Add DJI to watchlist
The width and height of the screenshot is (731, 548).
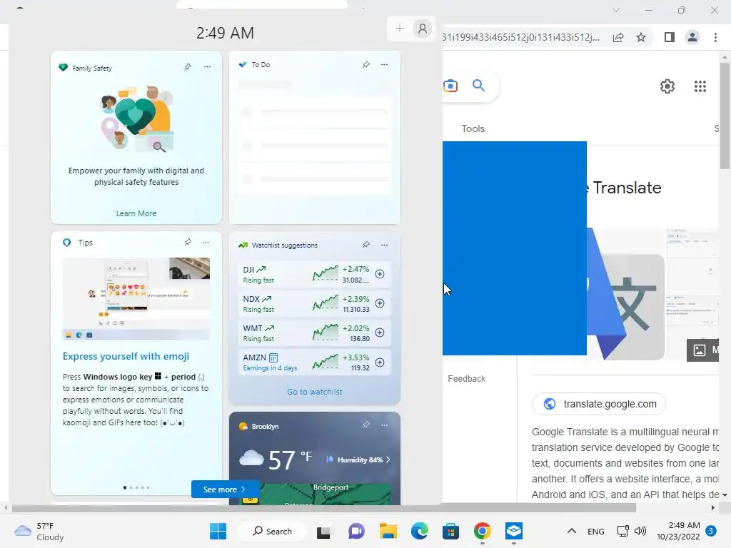click(x=380, y=274)
